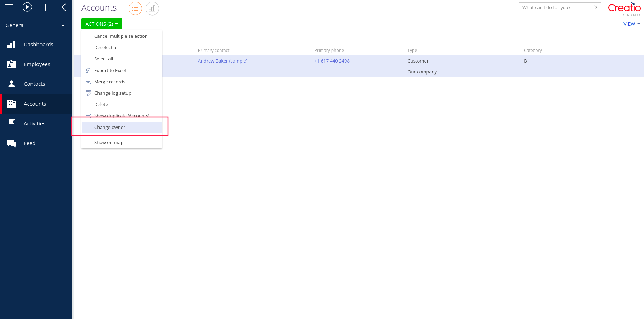Image resolution: width=644 pixels, height=319 pixels.
Task: Open the process launcher play icon
Action: click(x=27, y=7)
